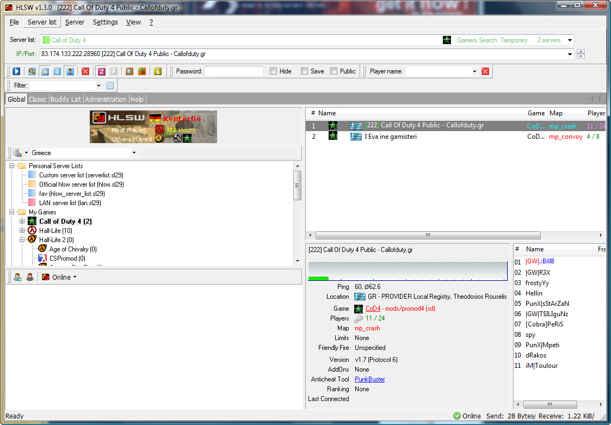Click the key icon next to Players 11 / 24
This screenshot has height=425, width=611.
(x=359, y=318)
